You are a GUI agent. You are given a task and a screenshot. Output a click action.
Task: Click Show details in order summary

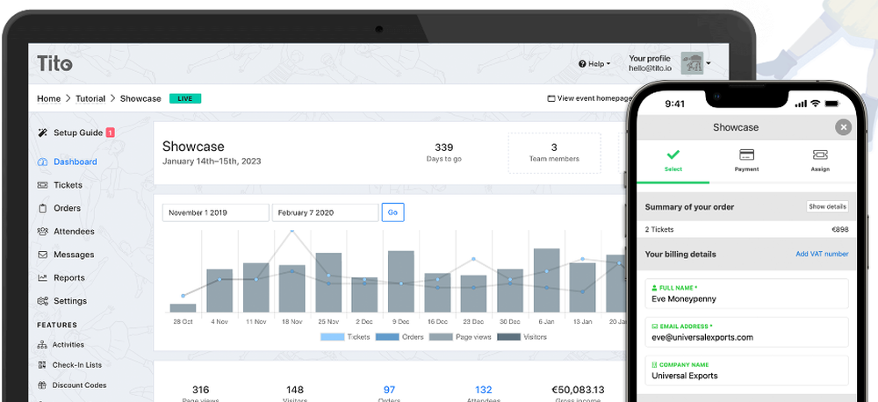point(827,206)
